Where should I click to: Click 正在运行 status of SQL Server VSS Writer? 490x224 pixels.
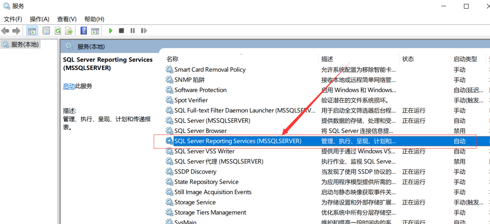414,151
